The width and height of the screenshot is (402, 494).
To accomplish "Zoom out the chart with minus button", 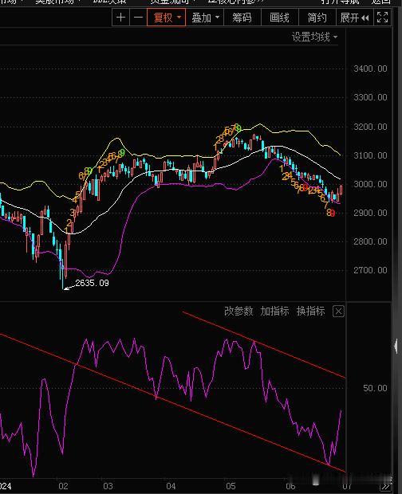I will (x=138, y=18).
